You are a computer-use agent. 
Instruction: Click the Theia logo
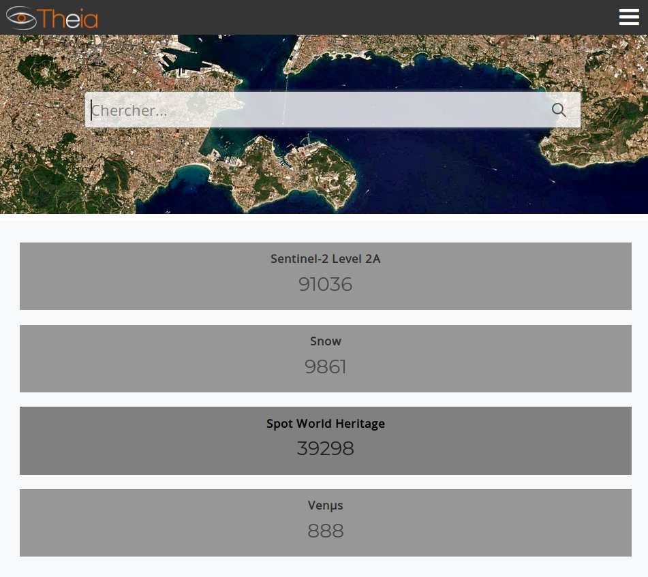tap(52, 18)
